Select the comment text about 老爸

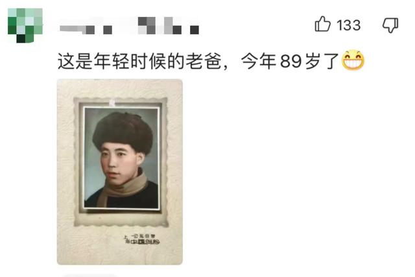point(198,61)
